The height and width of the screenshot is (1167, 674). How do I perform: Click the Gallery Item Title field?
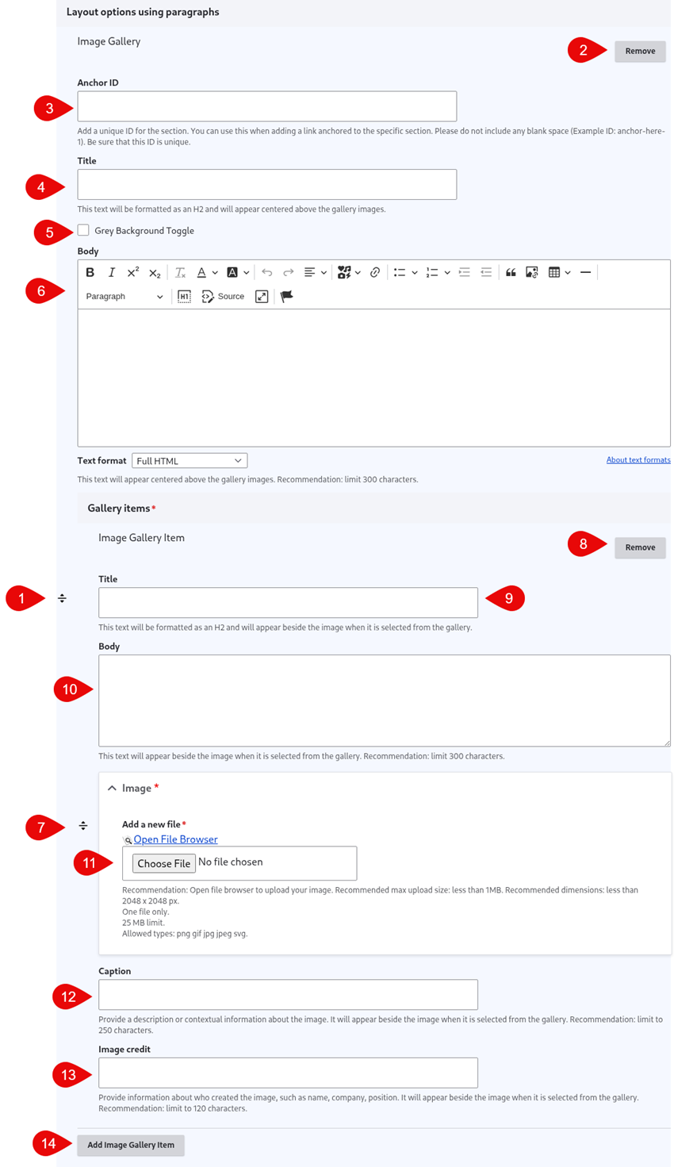point(288,602)
